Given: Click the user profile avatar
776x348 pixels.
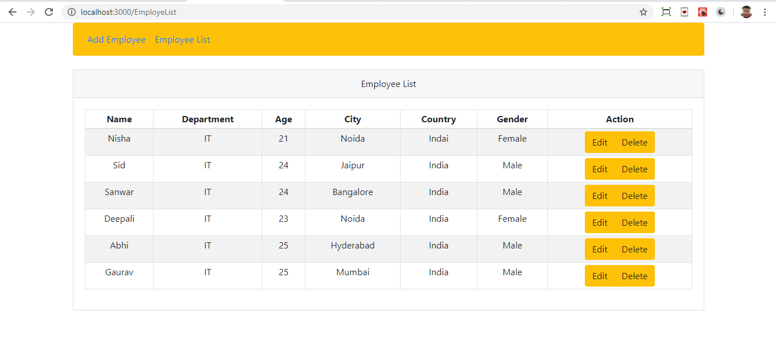Looking at the screenshot, I should (x=746, y=12).
